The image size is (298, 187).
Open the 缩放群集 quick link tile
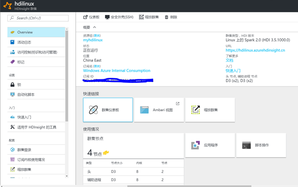(x=210, y=110)
